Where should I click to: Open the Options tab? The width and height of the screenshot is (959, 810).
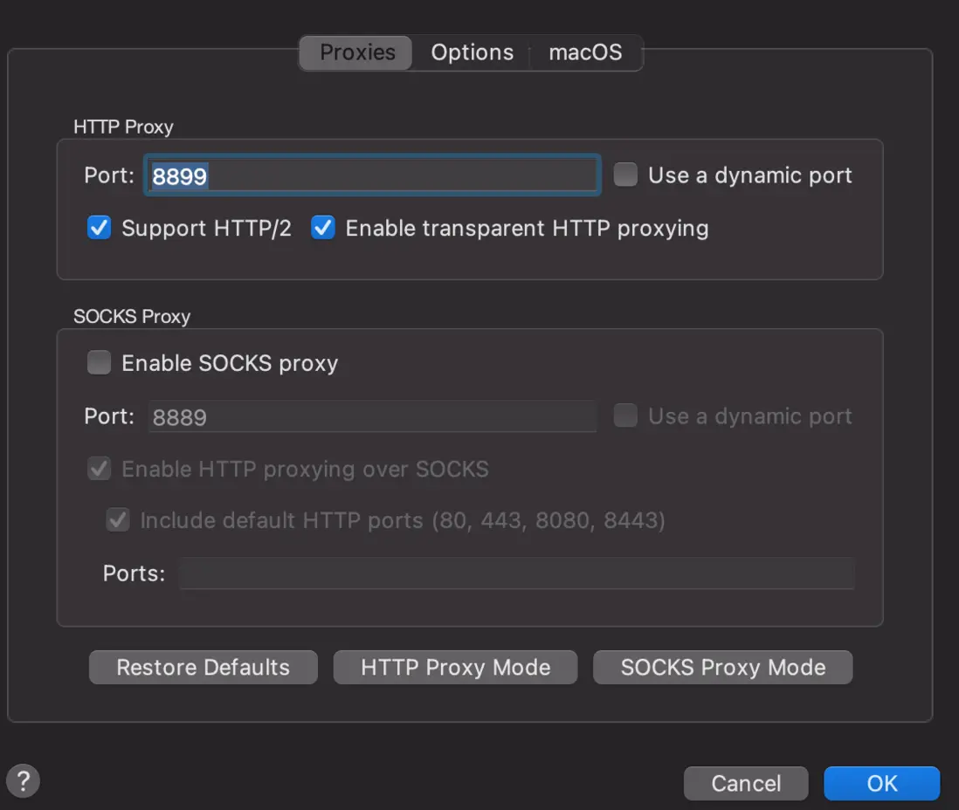(472, 52)
